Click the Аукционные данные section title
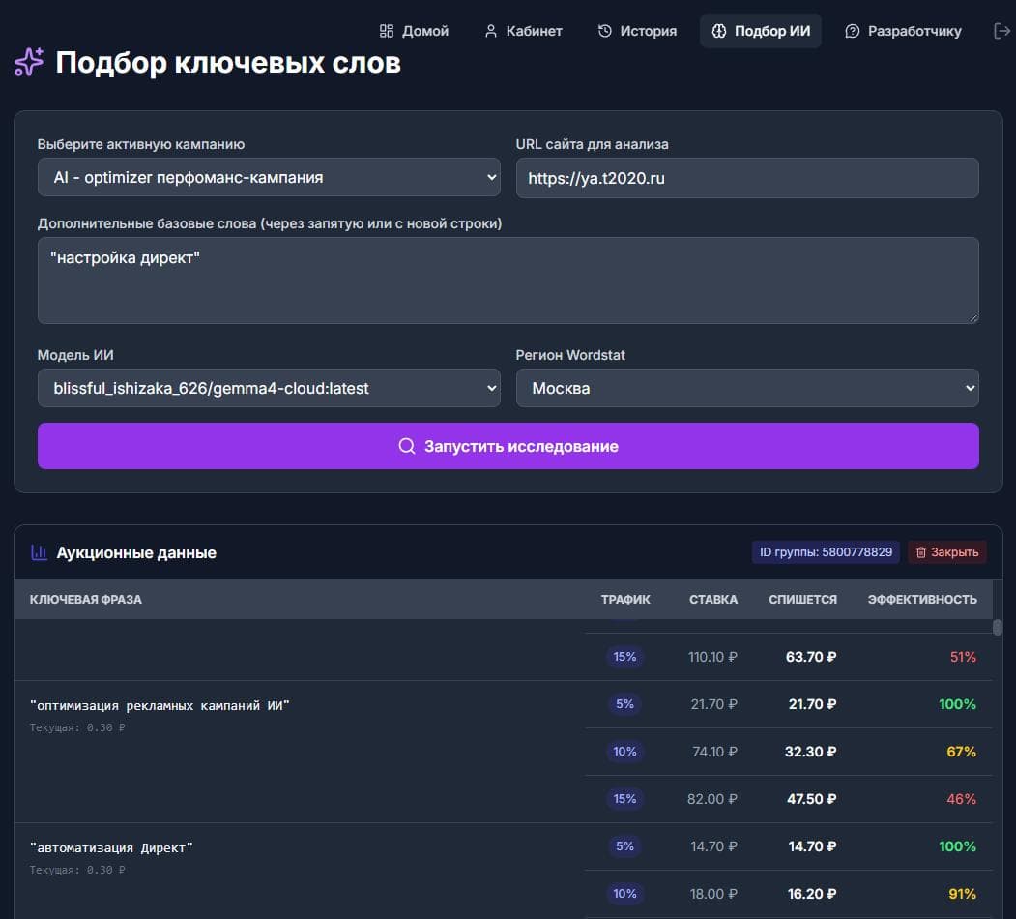Viewport: 1016px width, 919px height. pyautogui.click(x=136, y=552)
